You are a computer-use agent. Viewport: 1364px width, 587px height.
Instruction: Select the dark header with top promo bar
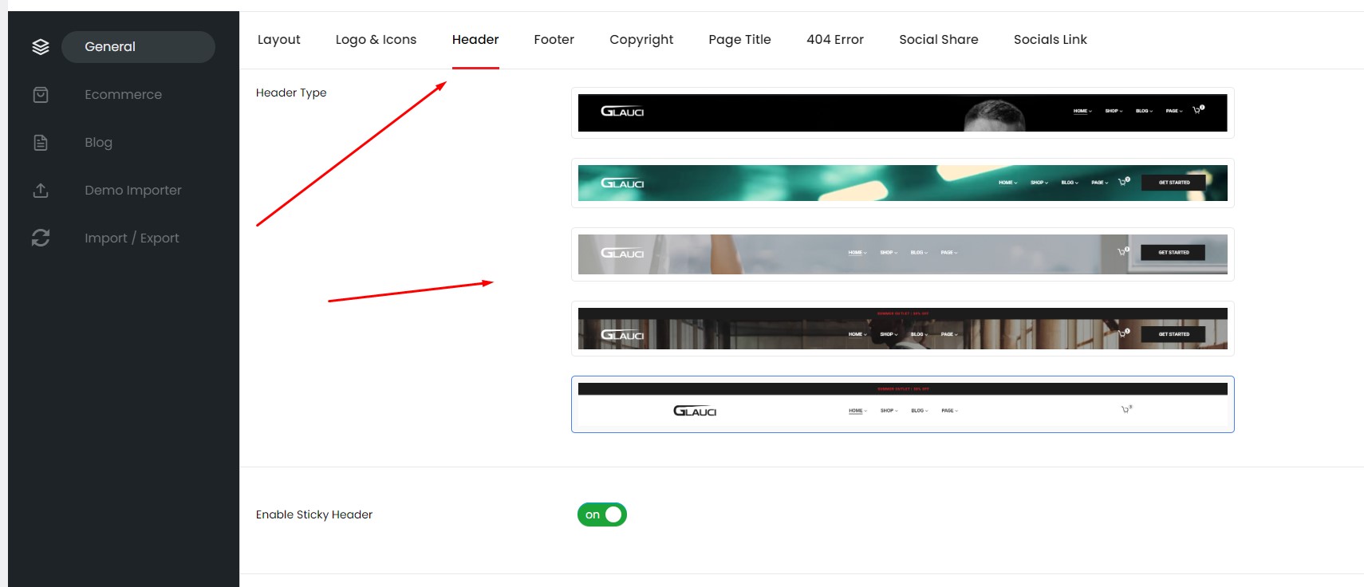tap(902, 329)
